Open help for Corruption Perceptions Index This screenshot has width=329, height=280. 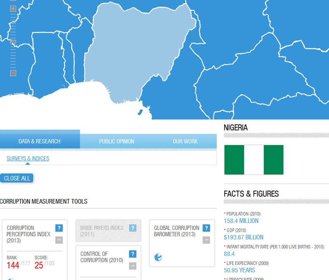tap(59, 228)
